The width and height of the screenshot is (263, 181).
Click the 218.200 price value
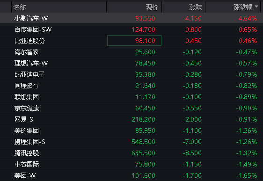point(143,119)
